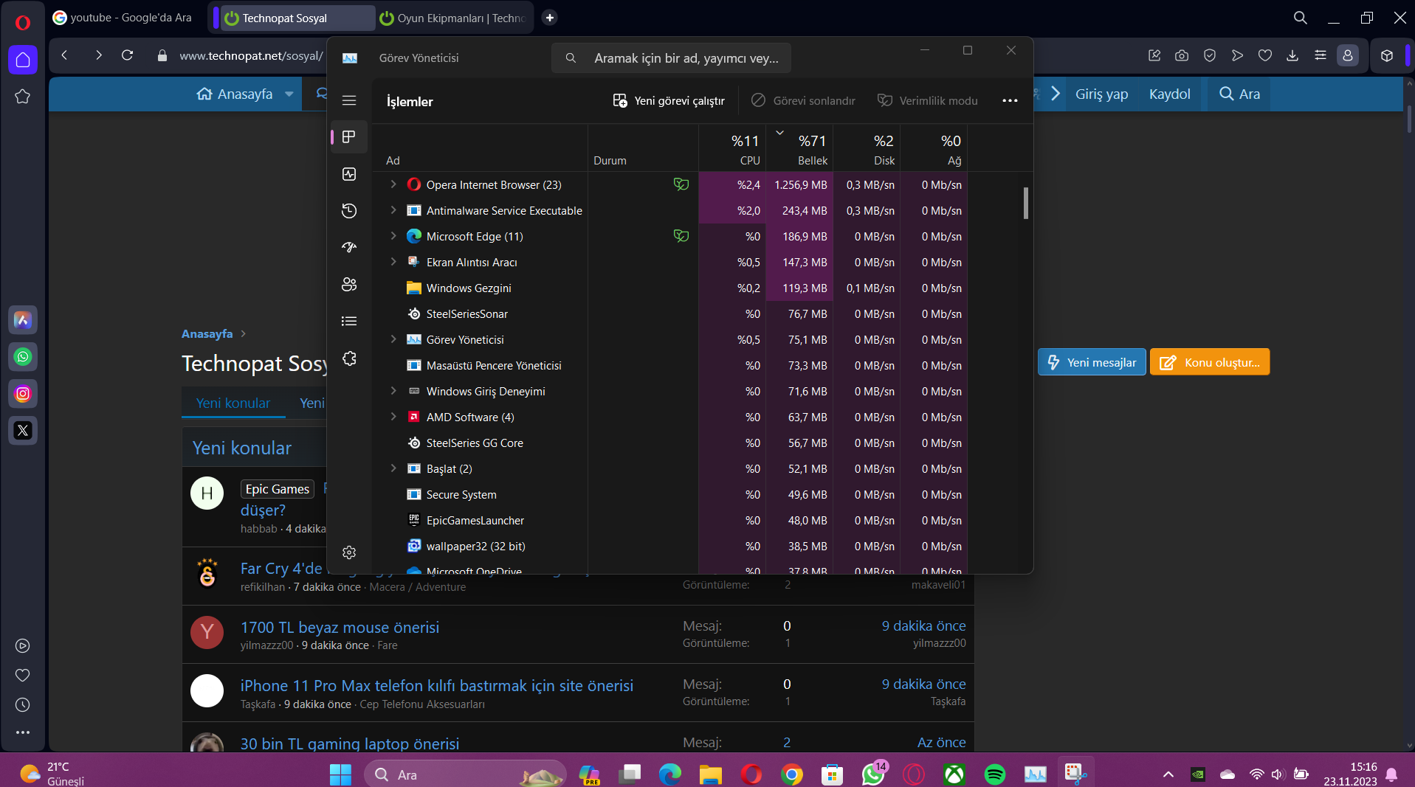Open Aria AI icon in Opera sidebar

(x=23, y=320)
